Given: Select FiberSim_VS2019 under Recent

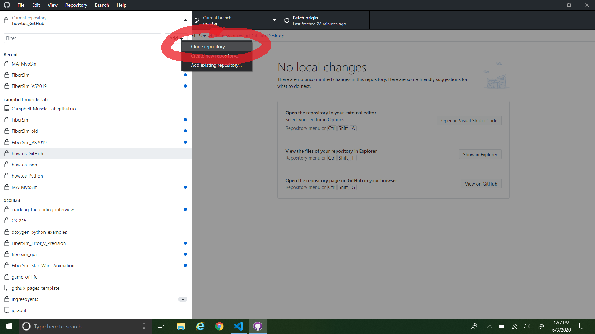Looking at the screenshot, I should [x=95, y=86].
